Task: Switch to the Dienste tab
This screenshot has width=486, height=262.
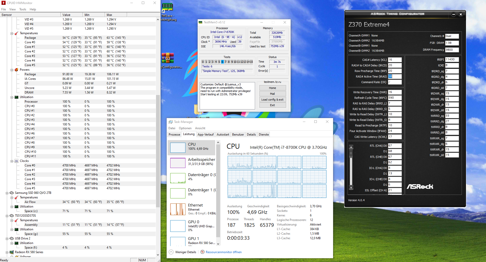Action: pos(264,135)
